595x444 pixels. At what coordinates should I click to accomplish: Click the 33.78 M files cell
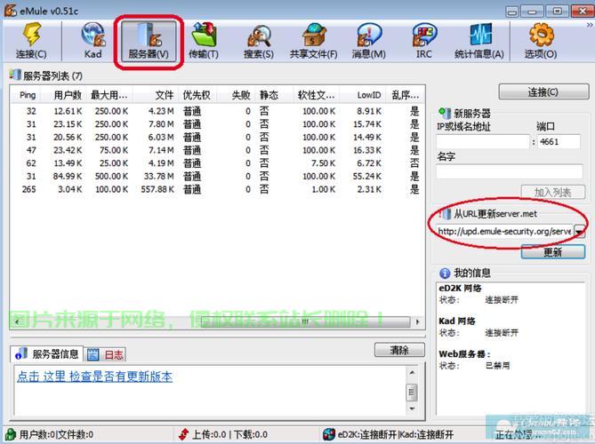click(158, 176)
